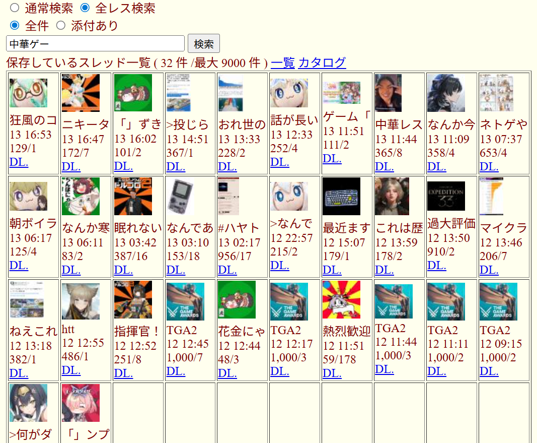537x443 pixels.
Task: Open the Expedition 33 thumbnail thread
Action: [446, 196]
